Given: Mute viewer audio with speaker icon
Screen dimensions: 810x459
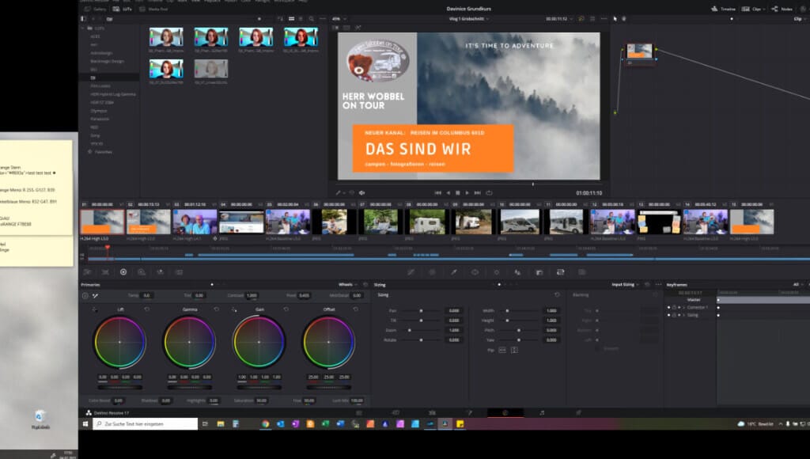Looking at the screenshot, I should pos(362,193).
